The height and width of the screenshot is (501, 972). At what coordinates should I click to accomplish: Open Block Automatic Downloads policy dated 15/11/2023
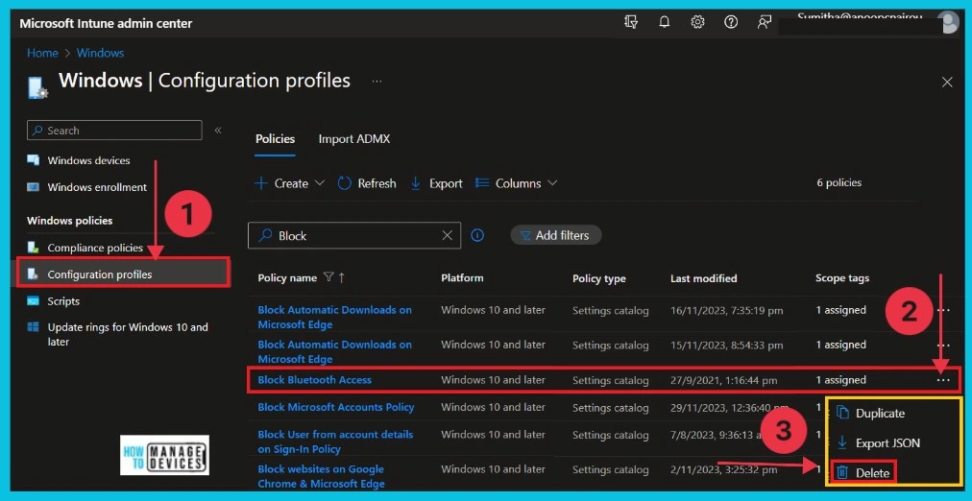[335, 351]
